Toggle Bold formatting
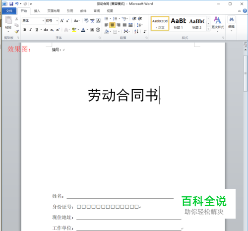This screenshot has height=231, width=248. pos(25,30)
